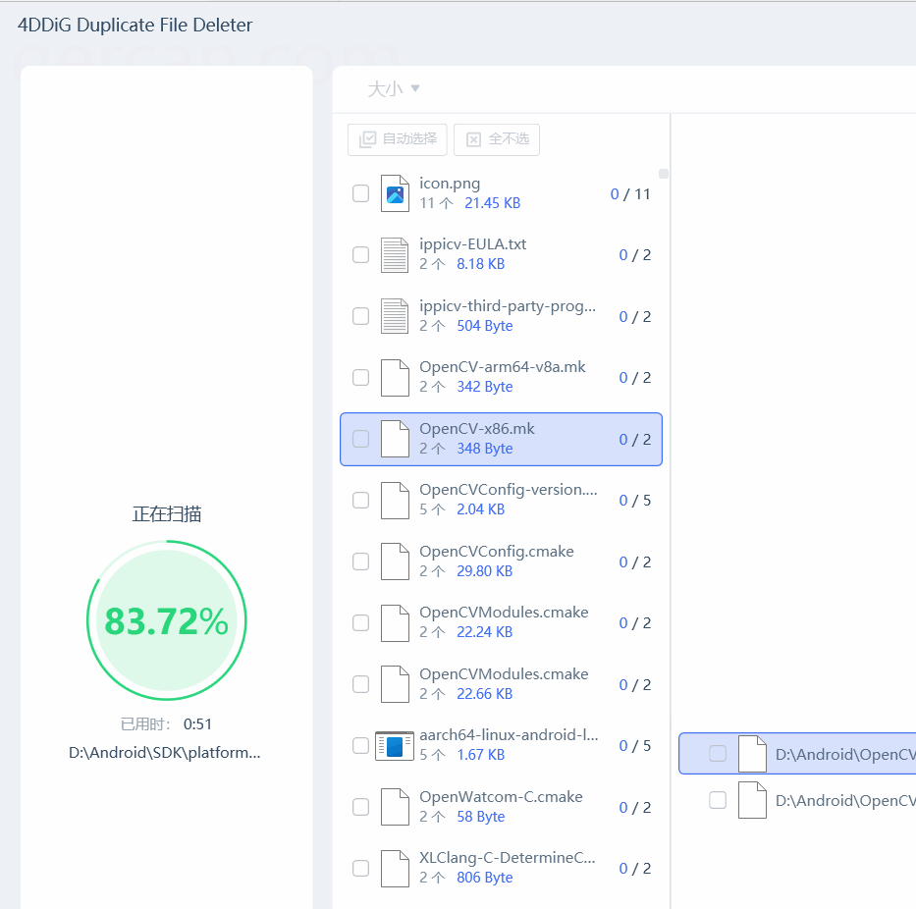Click the OpenCVConfig-version file icon
The height and width of the screenshot is (909, 916).
coord(395,500)
